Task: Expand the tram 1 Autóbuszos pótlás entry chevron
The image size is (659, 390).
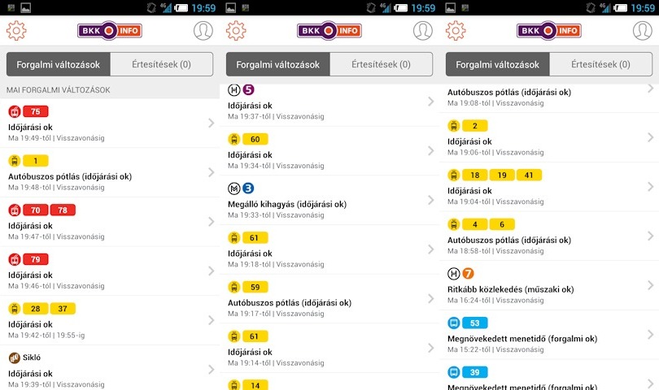Action: click(211, 172)
